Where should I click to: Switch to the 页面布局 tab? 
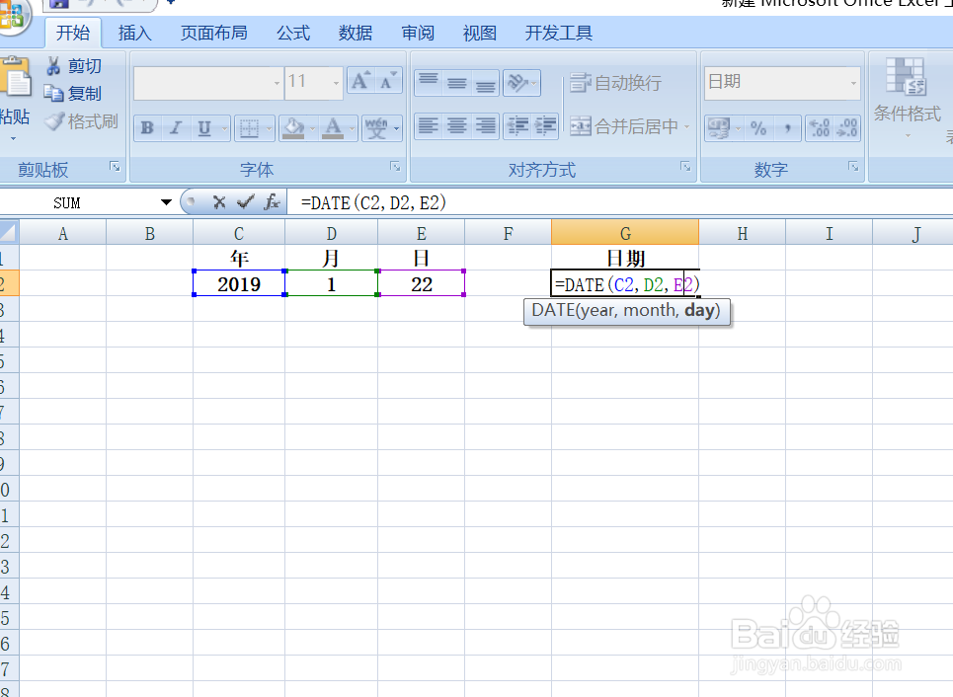[214, 33]
